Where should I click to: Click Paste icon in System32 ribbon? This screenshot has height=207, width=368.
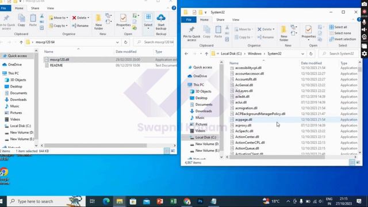pos(218,32)
